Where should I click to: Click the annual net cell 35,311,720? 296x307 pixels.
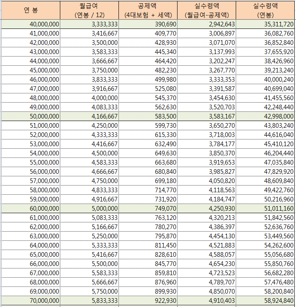pyautogui.click(x=265, y=24)
